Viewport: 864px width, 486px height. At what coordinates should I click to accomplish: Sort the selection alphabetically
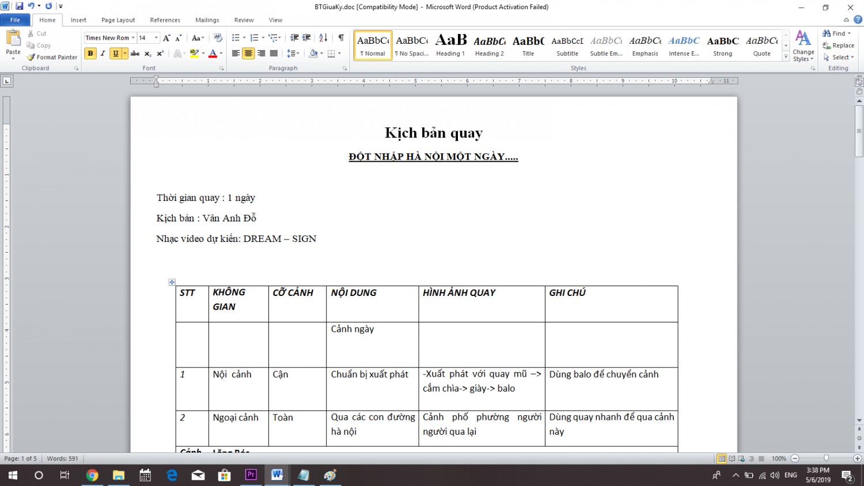(x=323, y=38)
